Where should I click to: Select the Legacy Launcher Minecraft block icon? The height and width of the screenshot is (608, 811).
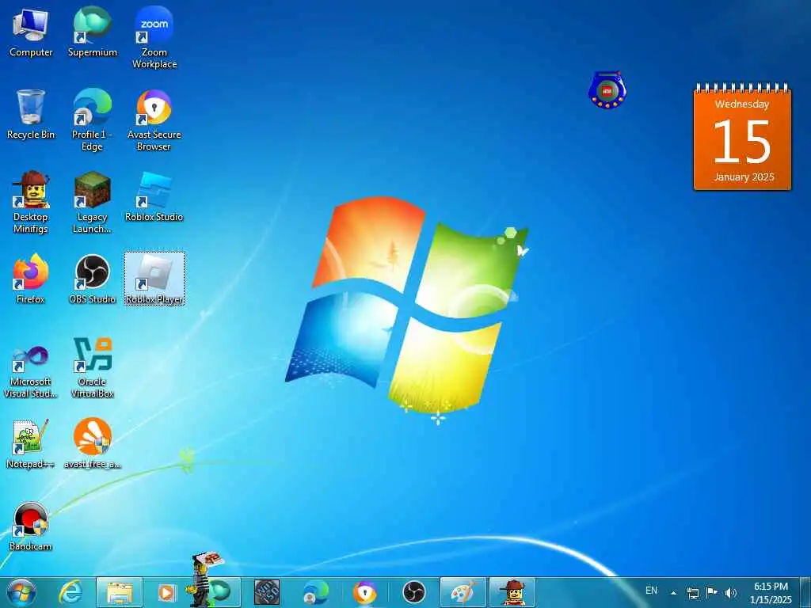click(x=92, y=203)
